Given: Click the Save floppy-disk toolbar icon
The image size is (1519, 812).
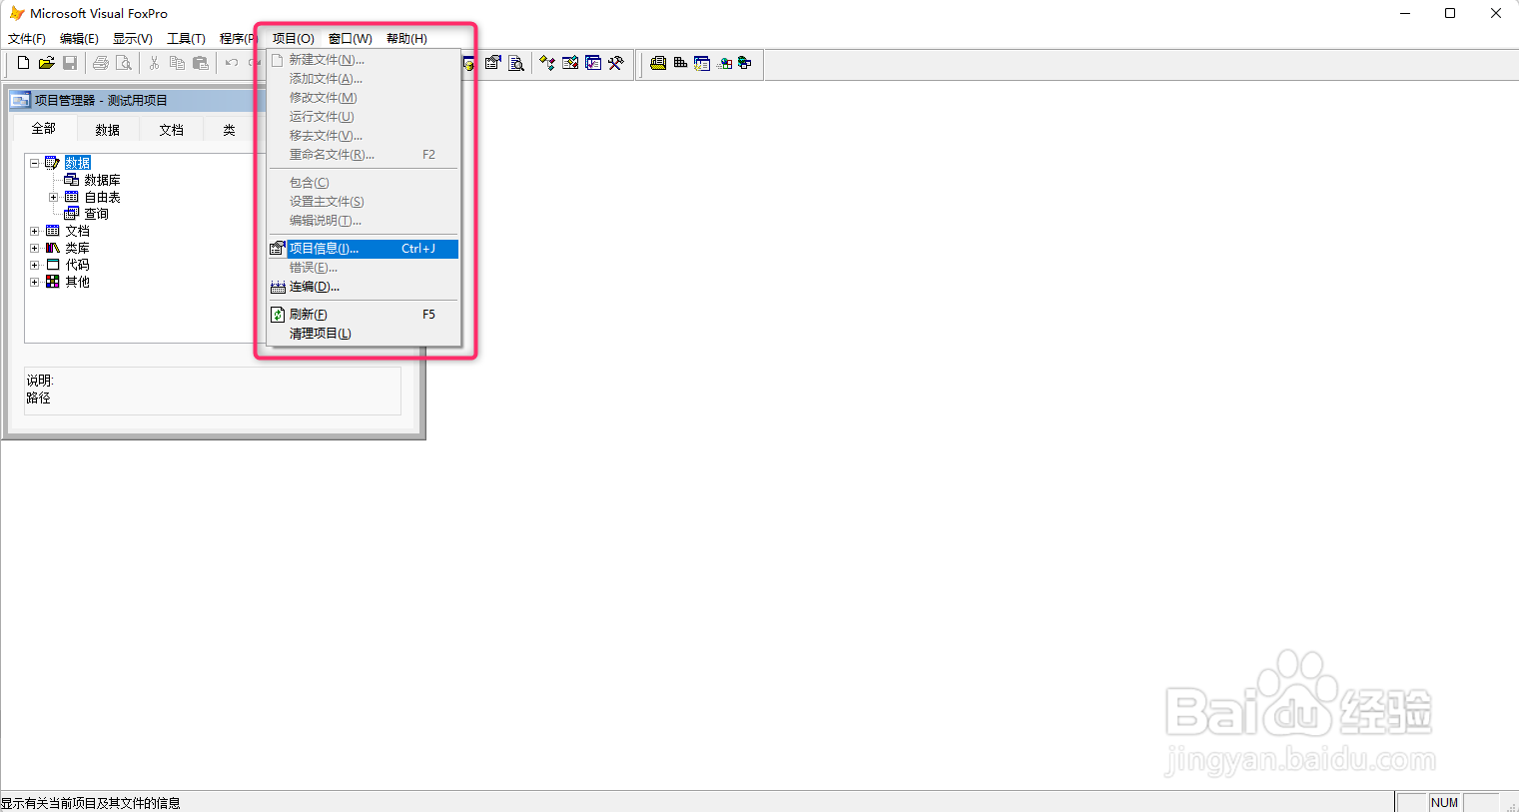Looking at the screenshot, I should (70, 63).
